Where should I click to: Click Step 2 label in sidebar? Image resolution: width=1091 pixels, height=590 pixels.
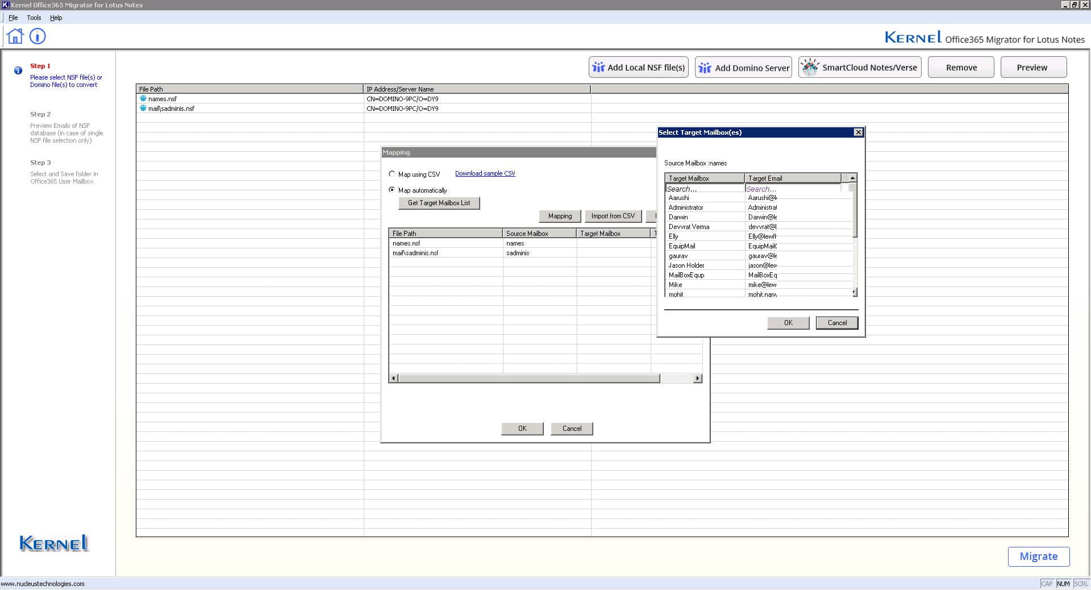pos(40,114)
